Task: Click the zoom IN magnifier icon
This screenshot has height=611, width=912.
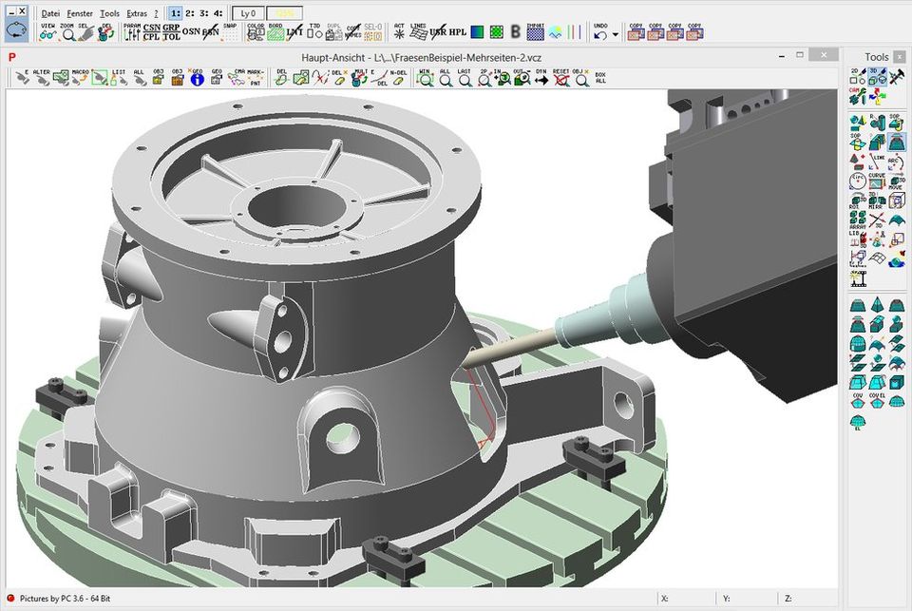Action: click(x=503, y=77)
